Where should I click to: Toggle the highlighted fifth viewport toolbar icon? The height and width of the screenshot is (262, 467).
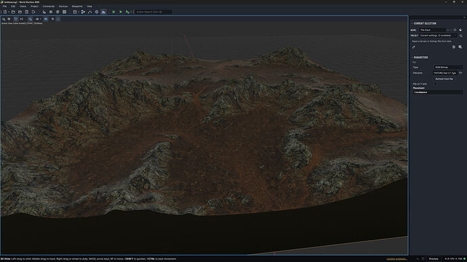(x=30, y=19)
